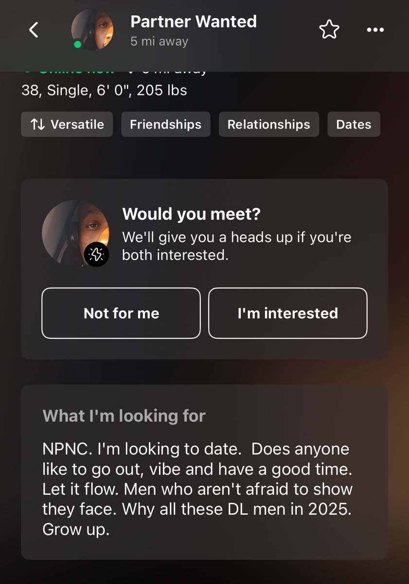Choose Not for me

click(x=121, y=313)
